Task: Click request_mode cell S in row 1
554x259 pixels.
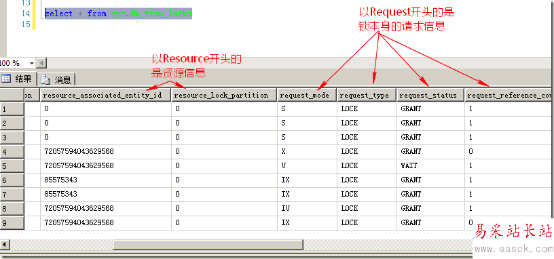Action: click(x=307, y=108)
